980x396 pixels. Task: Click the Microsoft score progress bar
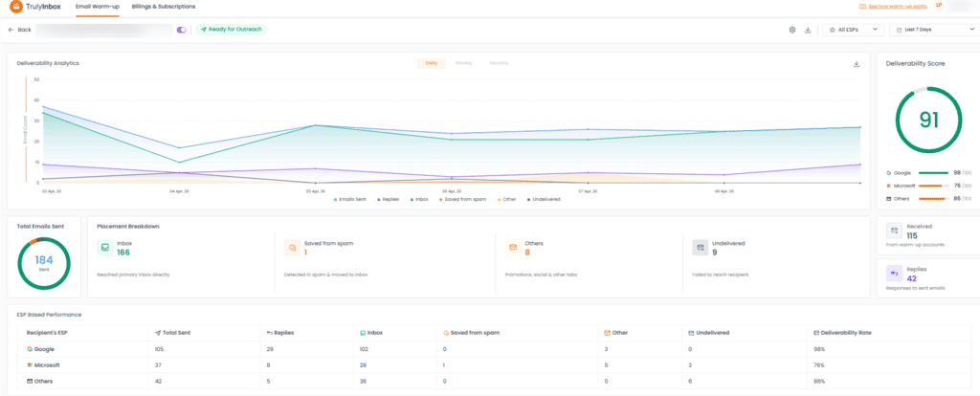932,186
